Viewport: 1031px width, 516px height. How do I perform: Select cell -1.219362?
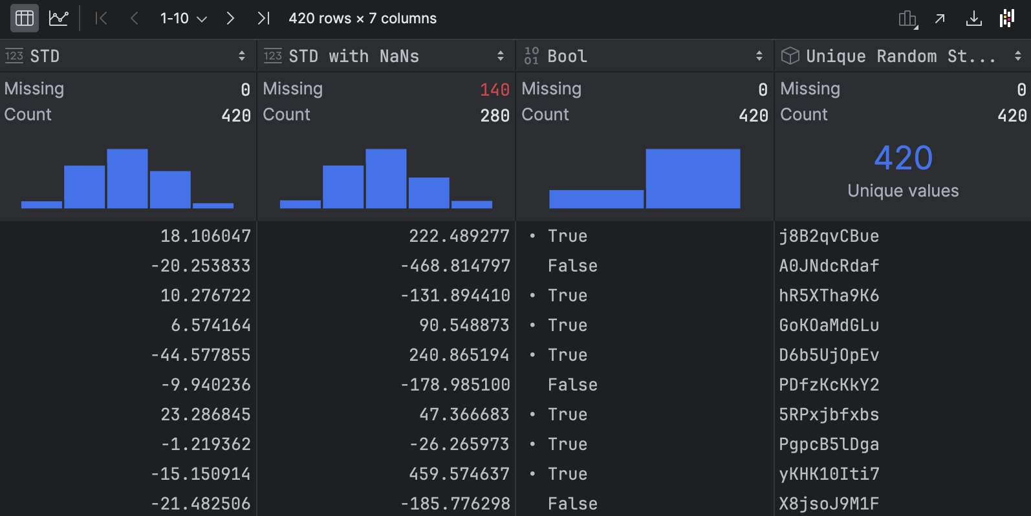click(x=128, y=444)
